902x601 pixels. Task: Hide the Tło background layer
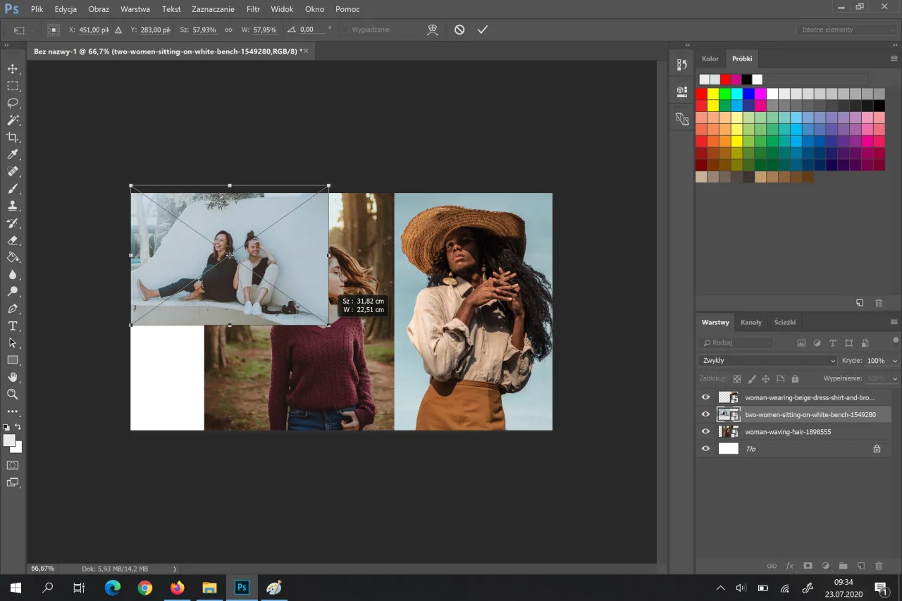pyautogui.click(x=705, y=448)
